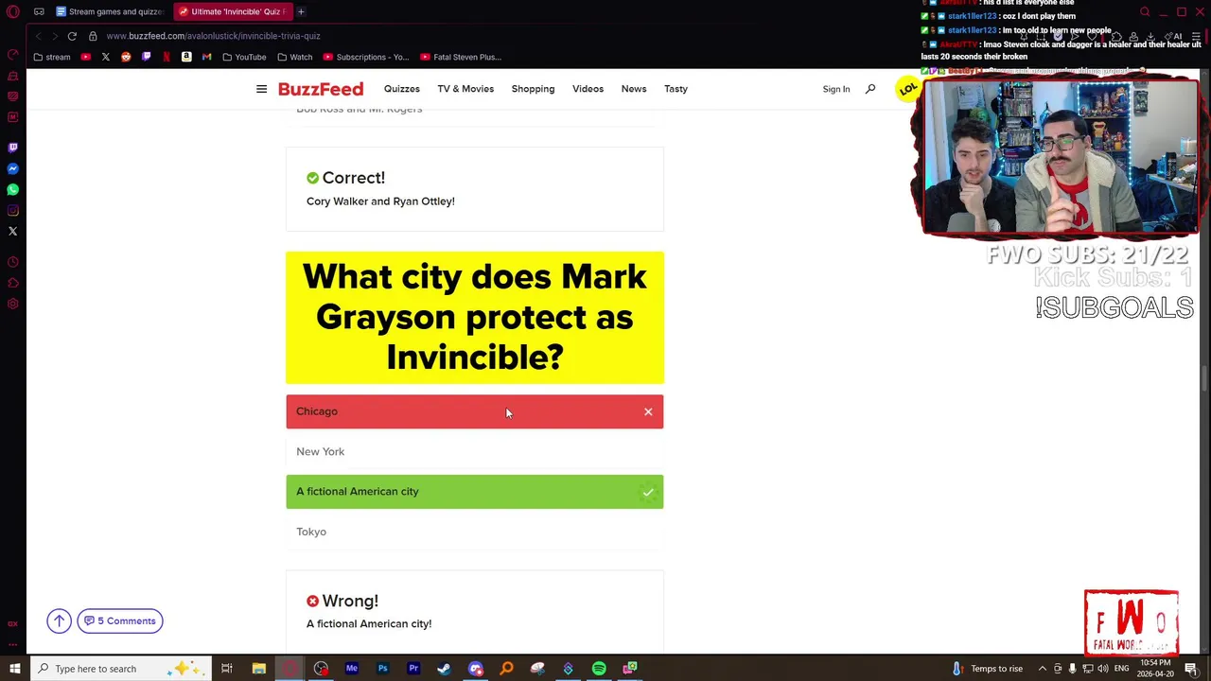Screen dimensions: 1211x681
Task: Open the notification center
Action: pyautogui.click(x=1191, y=669)
